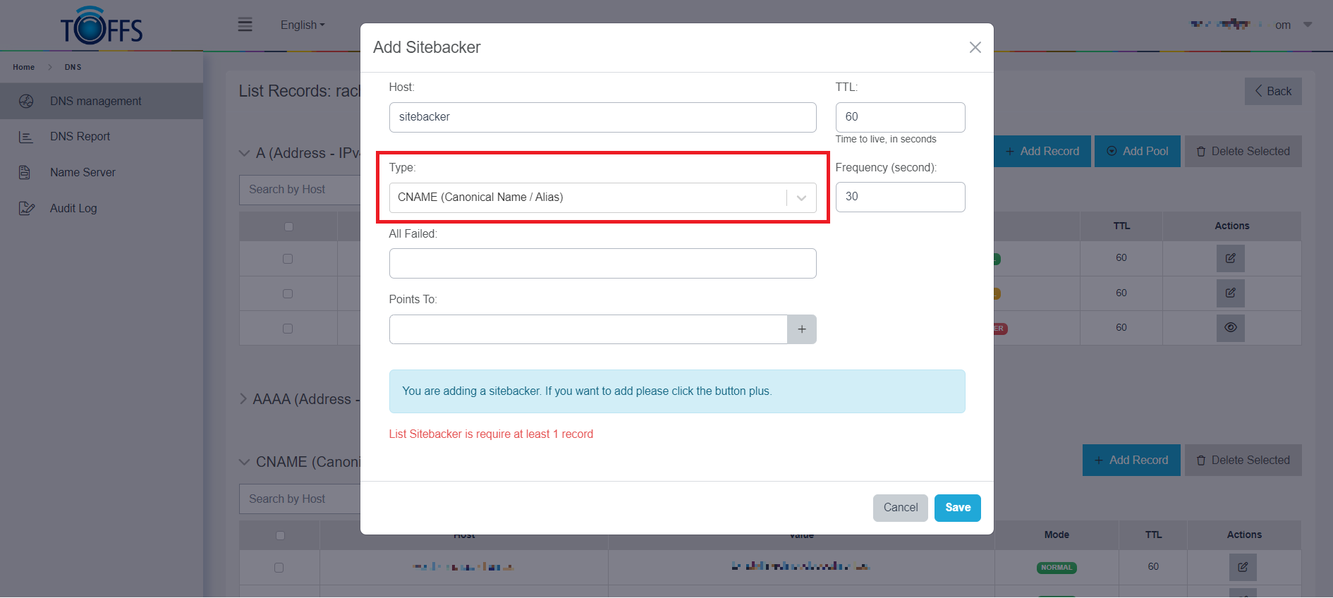Close the Add Sitebacker dialog with X
The width and height of the screenshot is (1333, 598).
975,47
